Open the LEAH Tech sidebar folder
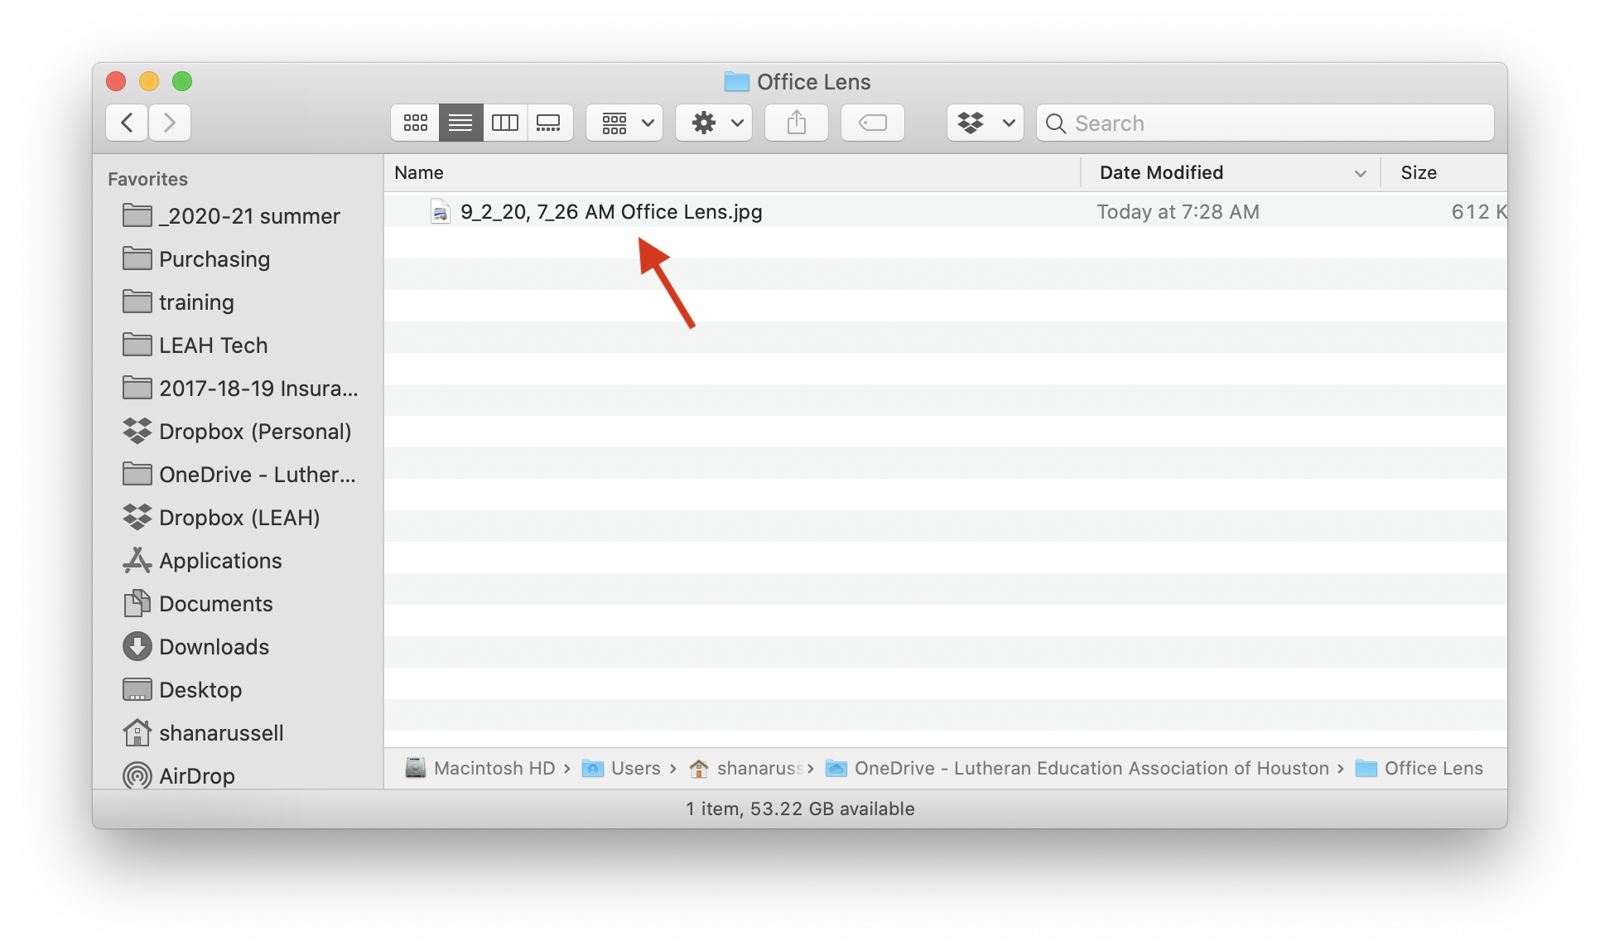Viewport: 1600px width, 951px height. [239, 345]
